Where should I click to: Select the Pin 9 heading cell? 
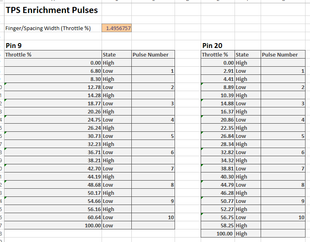click(x=53, y=46)
